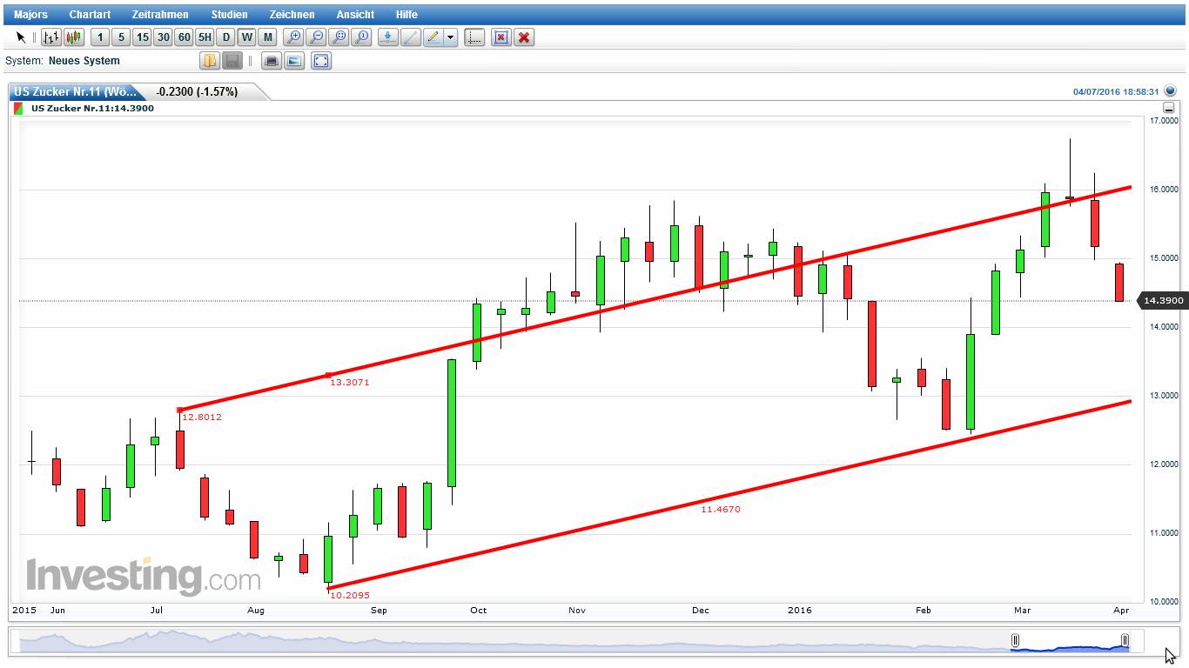Select the arrow cursor tool

click(21, 37)
